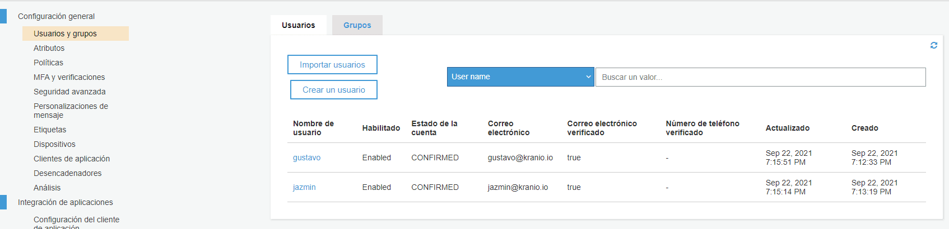
Task: Click the Buscar un valor search field
Action: pos(761,77)
